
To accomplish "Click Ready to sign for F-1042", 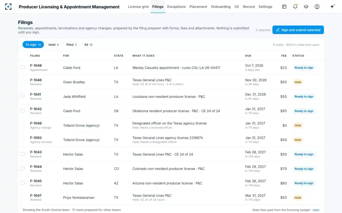I will pos(304,111).
